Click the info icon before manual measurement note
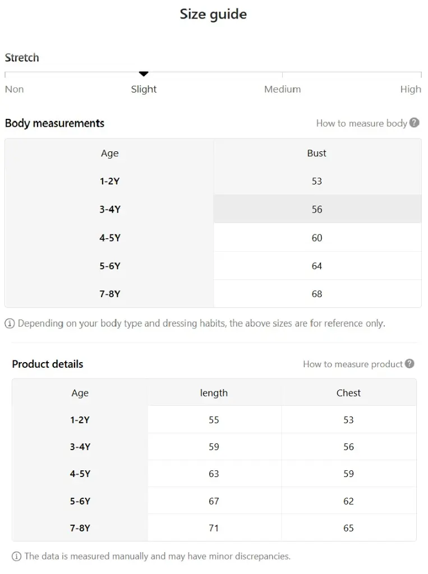 click(16, 557)
